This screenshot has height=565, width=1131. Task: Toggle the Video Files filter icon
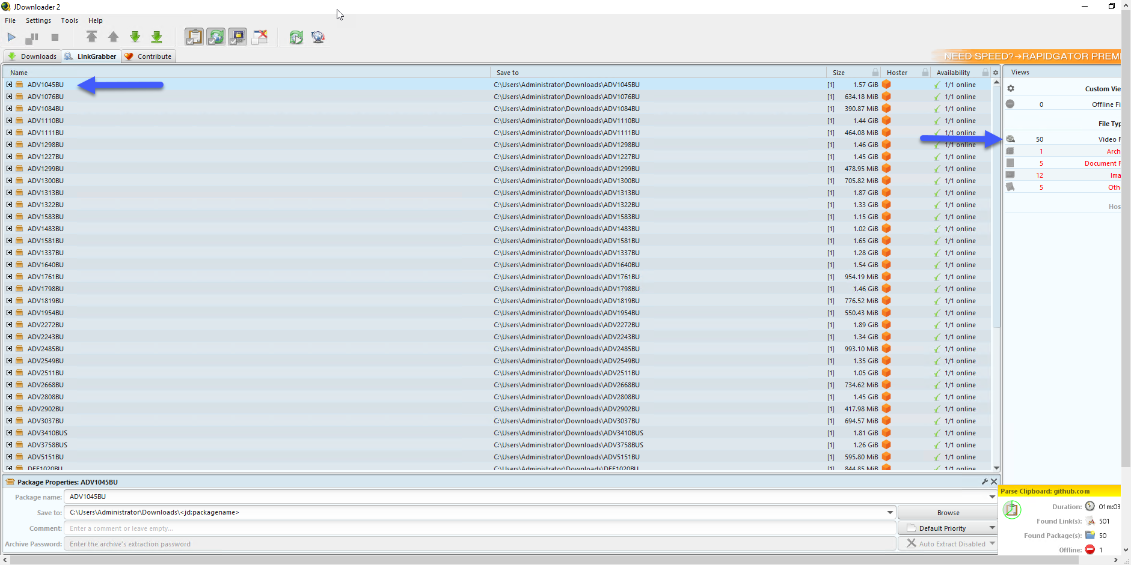click(1010, 139)
